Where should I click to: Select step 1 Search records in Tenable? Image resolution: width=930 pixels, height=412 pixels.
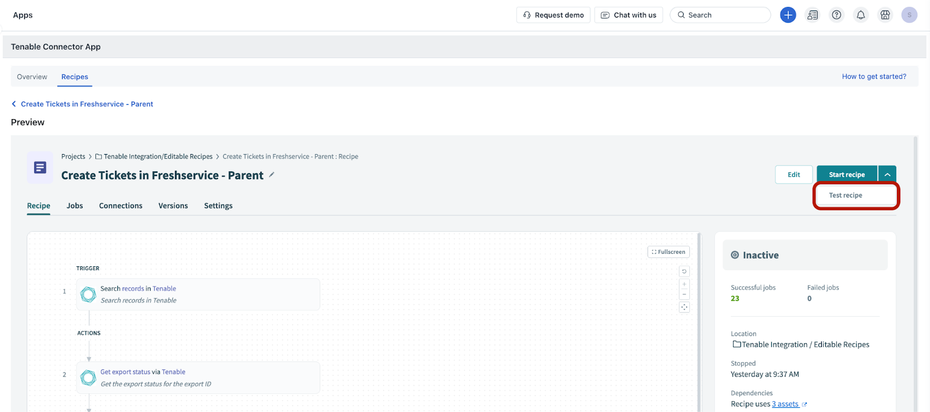[198, 295]
